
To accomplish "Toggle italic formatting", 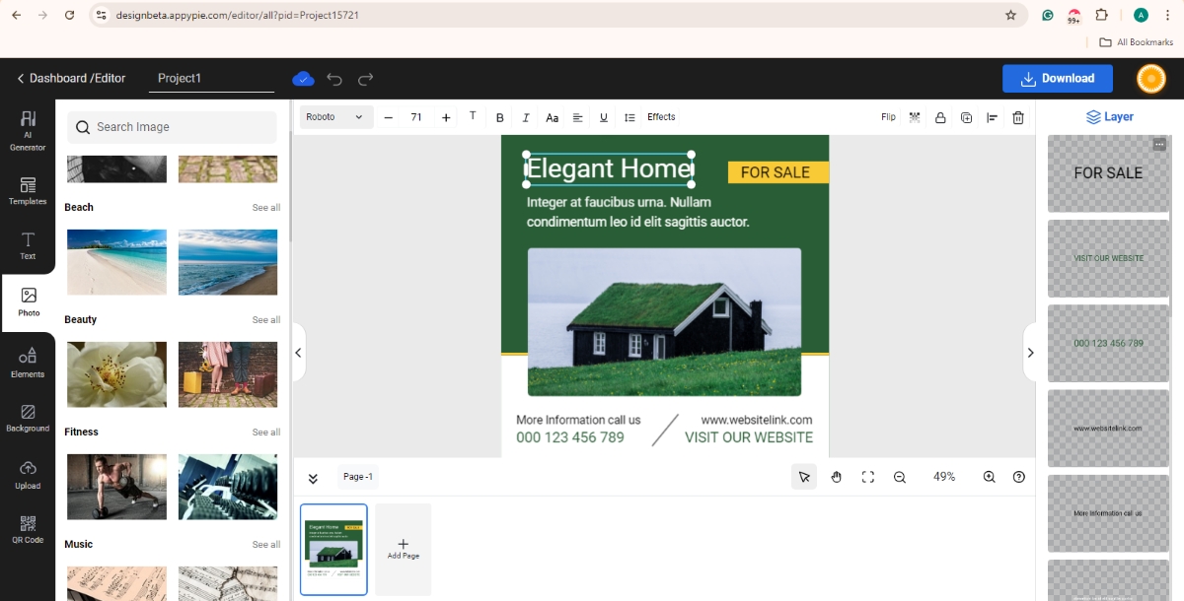I will click(526, 117).
